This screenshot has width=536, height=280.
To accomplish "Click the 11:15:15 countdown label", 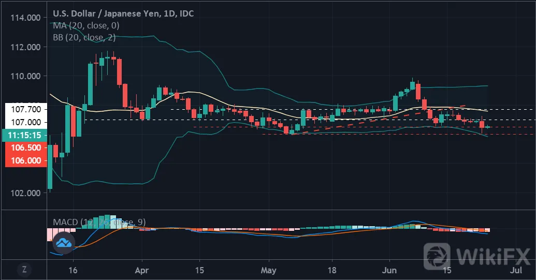I will pyautogui.click(x=24, y=135).
